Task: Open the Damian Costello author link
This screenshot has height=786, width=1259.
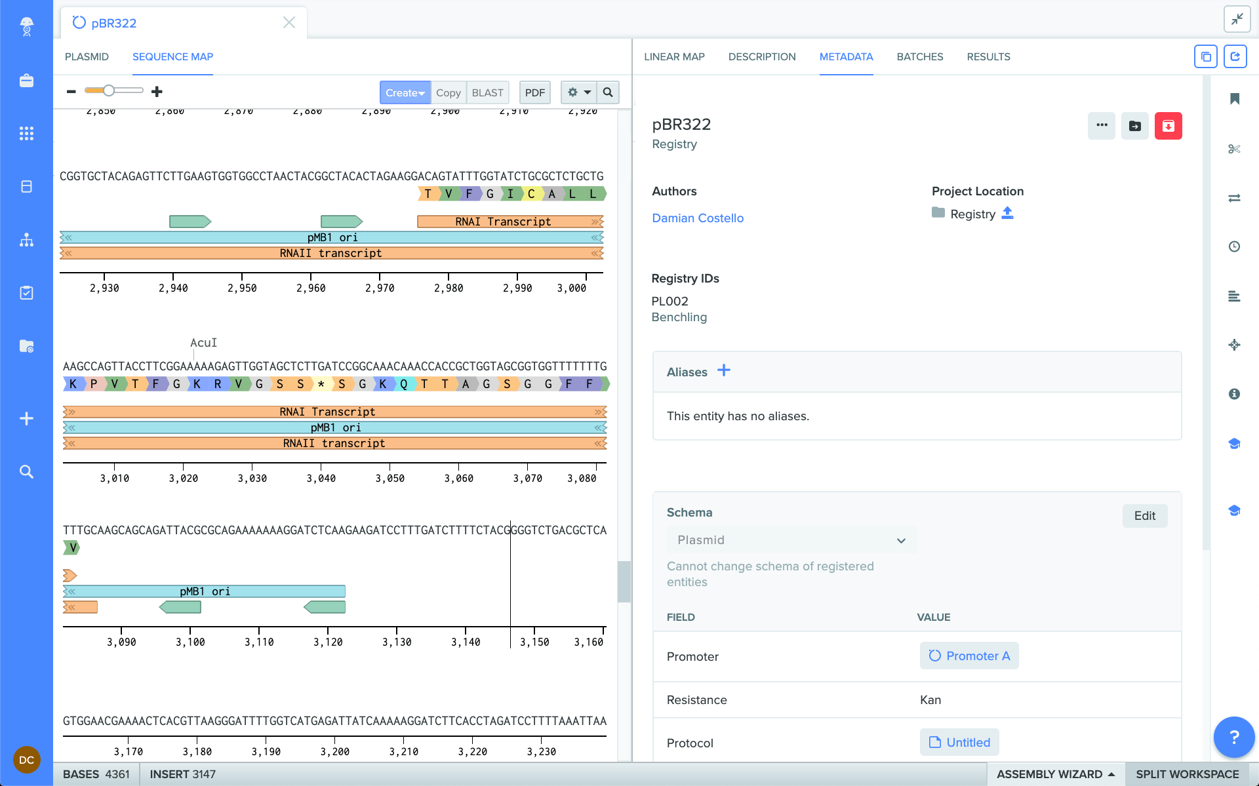Action: click(698, 218)
